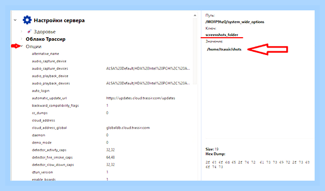Screen dimensions: 325x191
Task: Select the daemon option
Action: tap(38, 135)
